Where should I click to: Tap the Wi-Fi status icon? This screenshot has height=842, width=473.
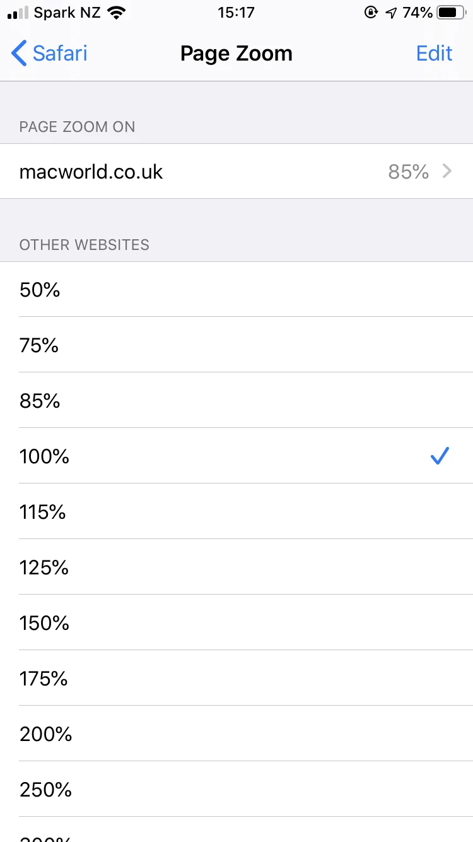click(x=115, y=13)
